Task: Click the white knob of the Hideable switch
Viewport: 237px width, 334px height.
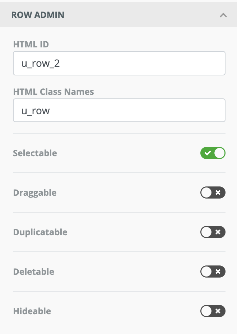Action: (x=208, y=311)
